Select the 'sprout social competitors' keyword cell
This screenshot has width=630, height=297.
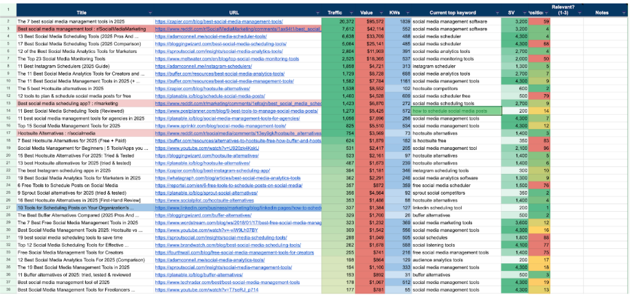pos(456,193)
